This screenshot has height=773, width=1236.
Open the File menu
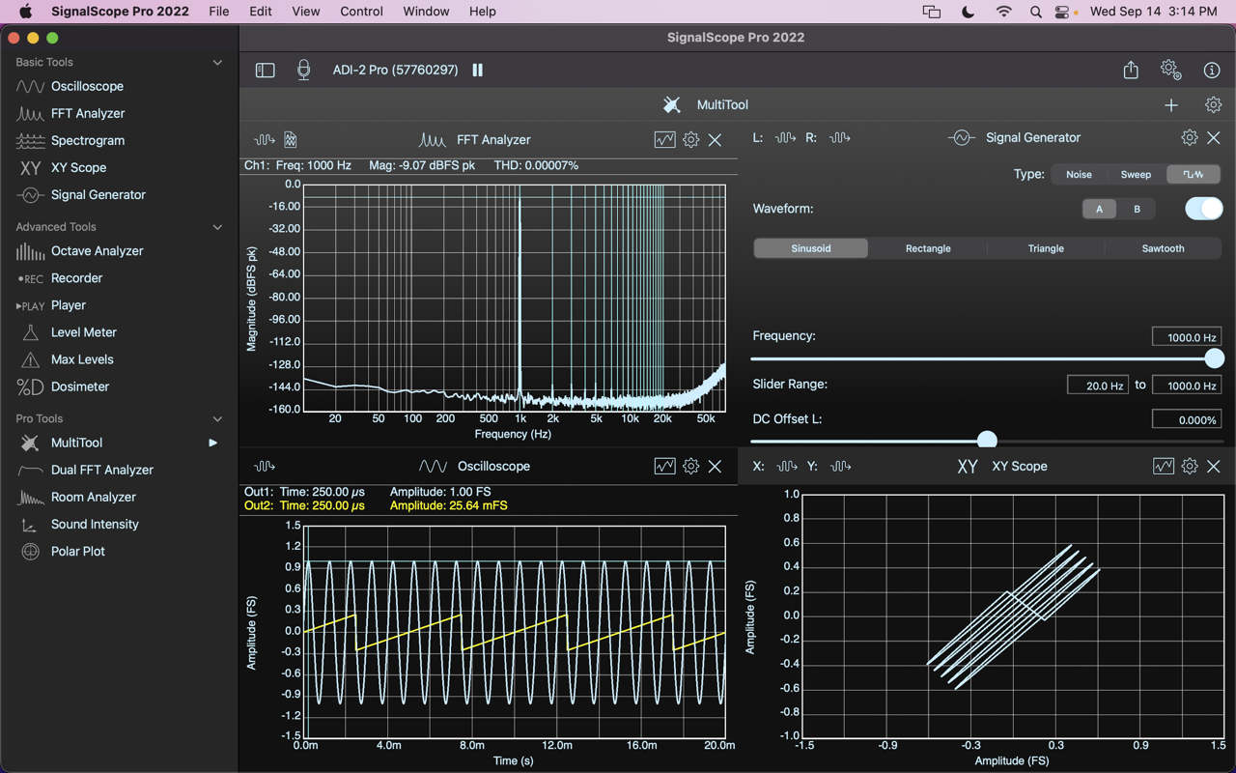[219, 12]
